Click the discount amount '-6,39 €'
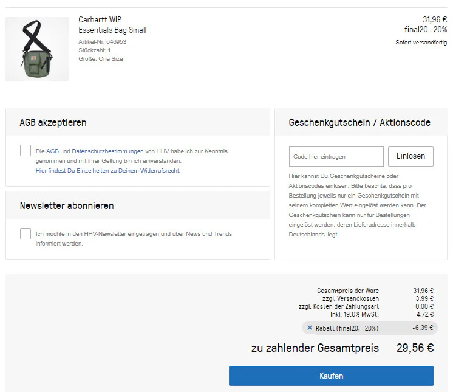Screen dimensions: 453x392 423,328
